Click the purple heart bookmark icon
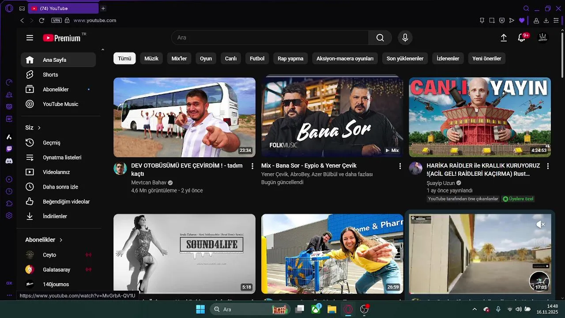565x318 pixels. coord(522,20)
